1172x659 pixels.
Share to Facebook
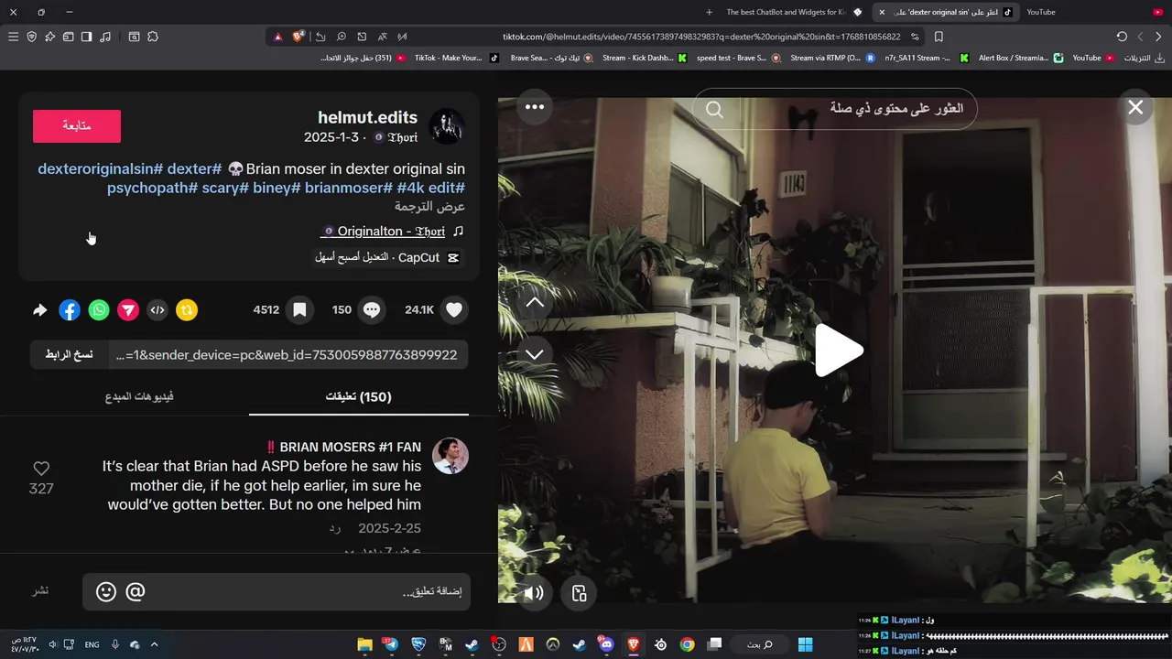(x=70, y=310)
